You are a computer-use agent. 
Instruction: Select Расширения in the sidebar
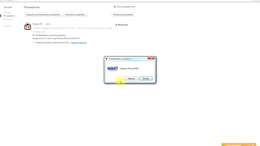9,16
